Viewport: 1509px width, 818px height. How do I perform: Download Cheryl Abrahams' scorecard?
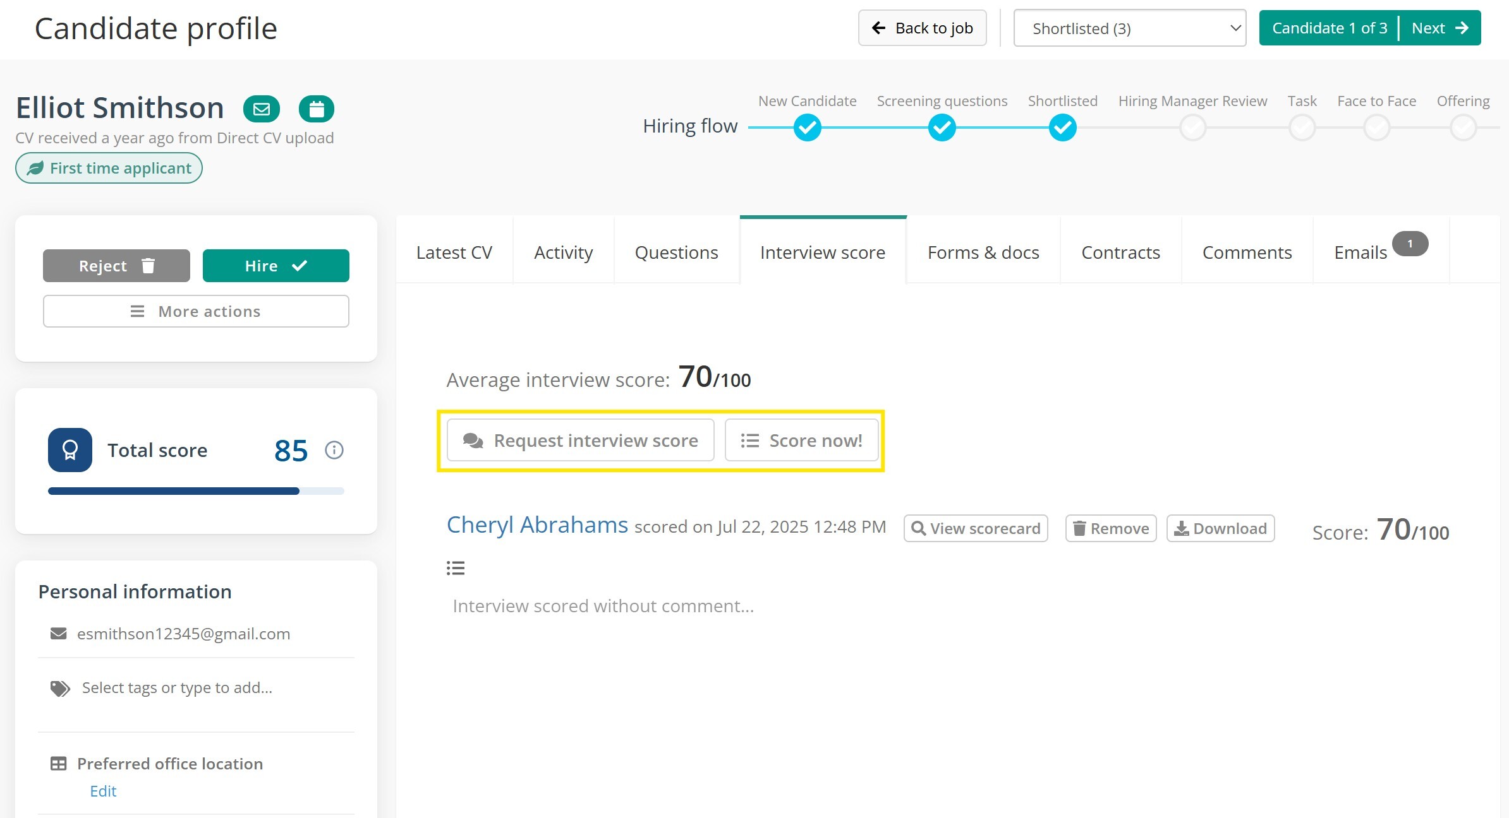[x=1220, y=528]
